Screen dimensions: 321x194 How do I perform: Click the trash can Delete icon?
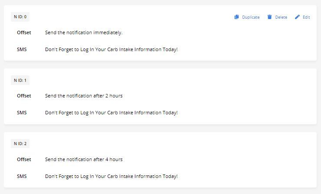coord(269,17)
